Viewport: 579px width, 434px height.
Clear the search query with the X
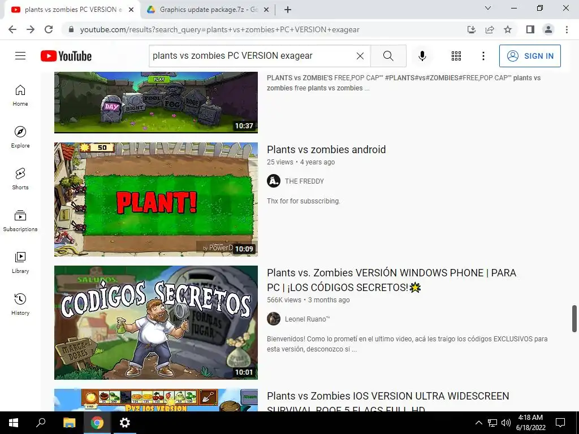coord(360,56)
